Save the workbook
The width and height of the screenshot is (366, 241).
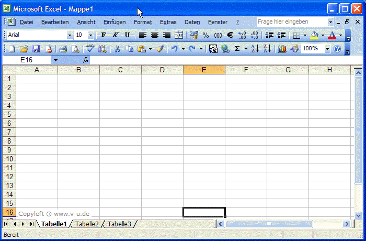(36, 49)
